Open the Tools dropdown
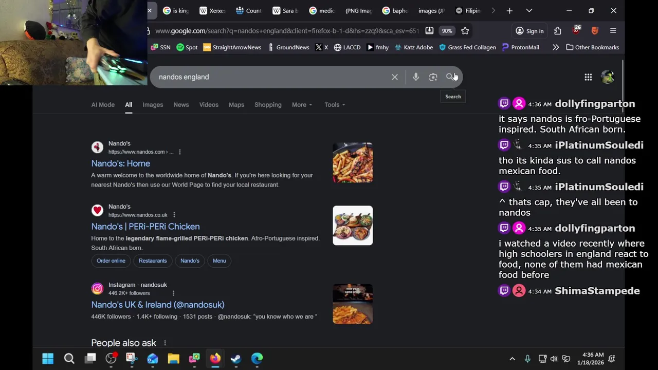This screenshot has width=658, height=370. click(x=335, y=105)
